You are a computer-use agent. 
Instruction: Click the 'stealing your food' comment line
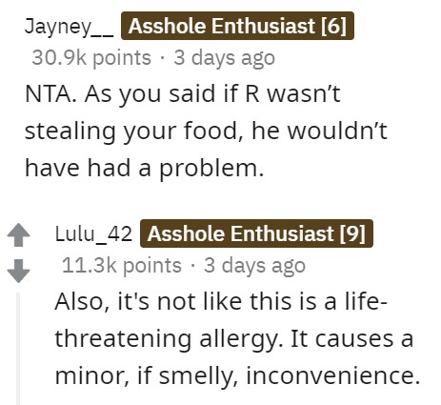click(206, 132)
